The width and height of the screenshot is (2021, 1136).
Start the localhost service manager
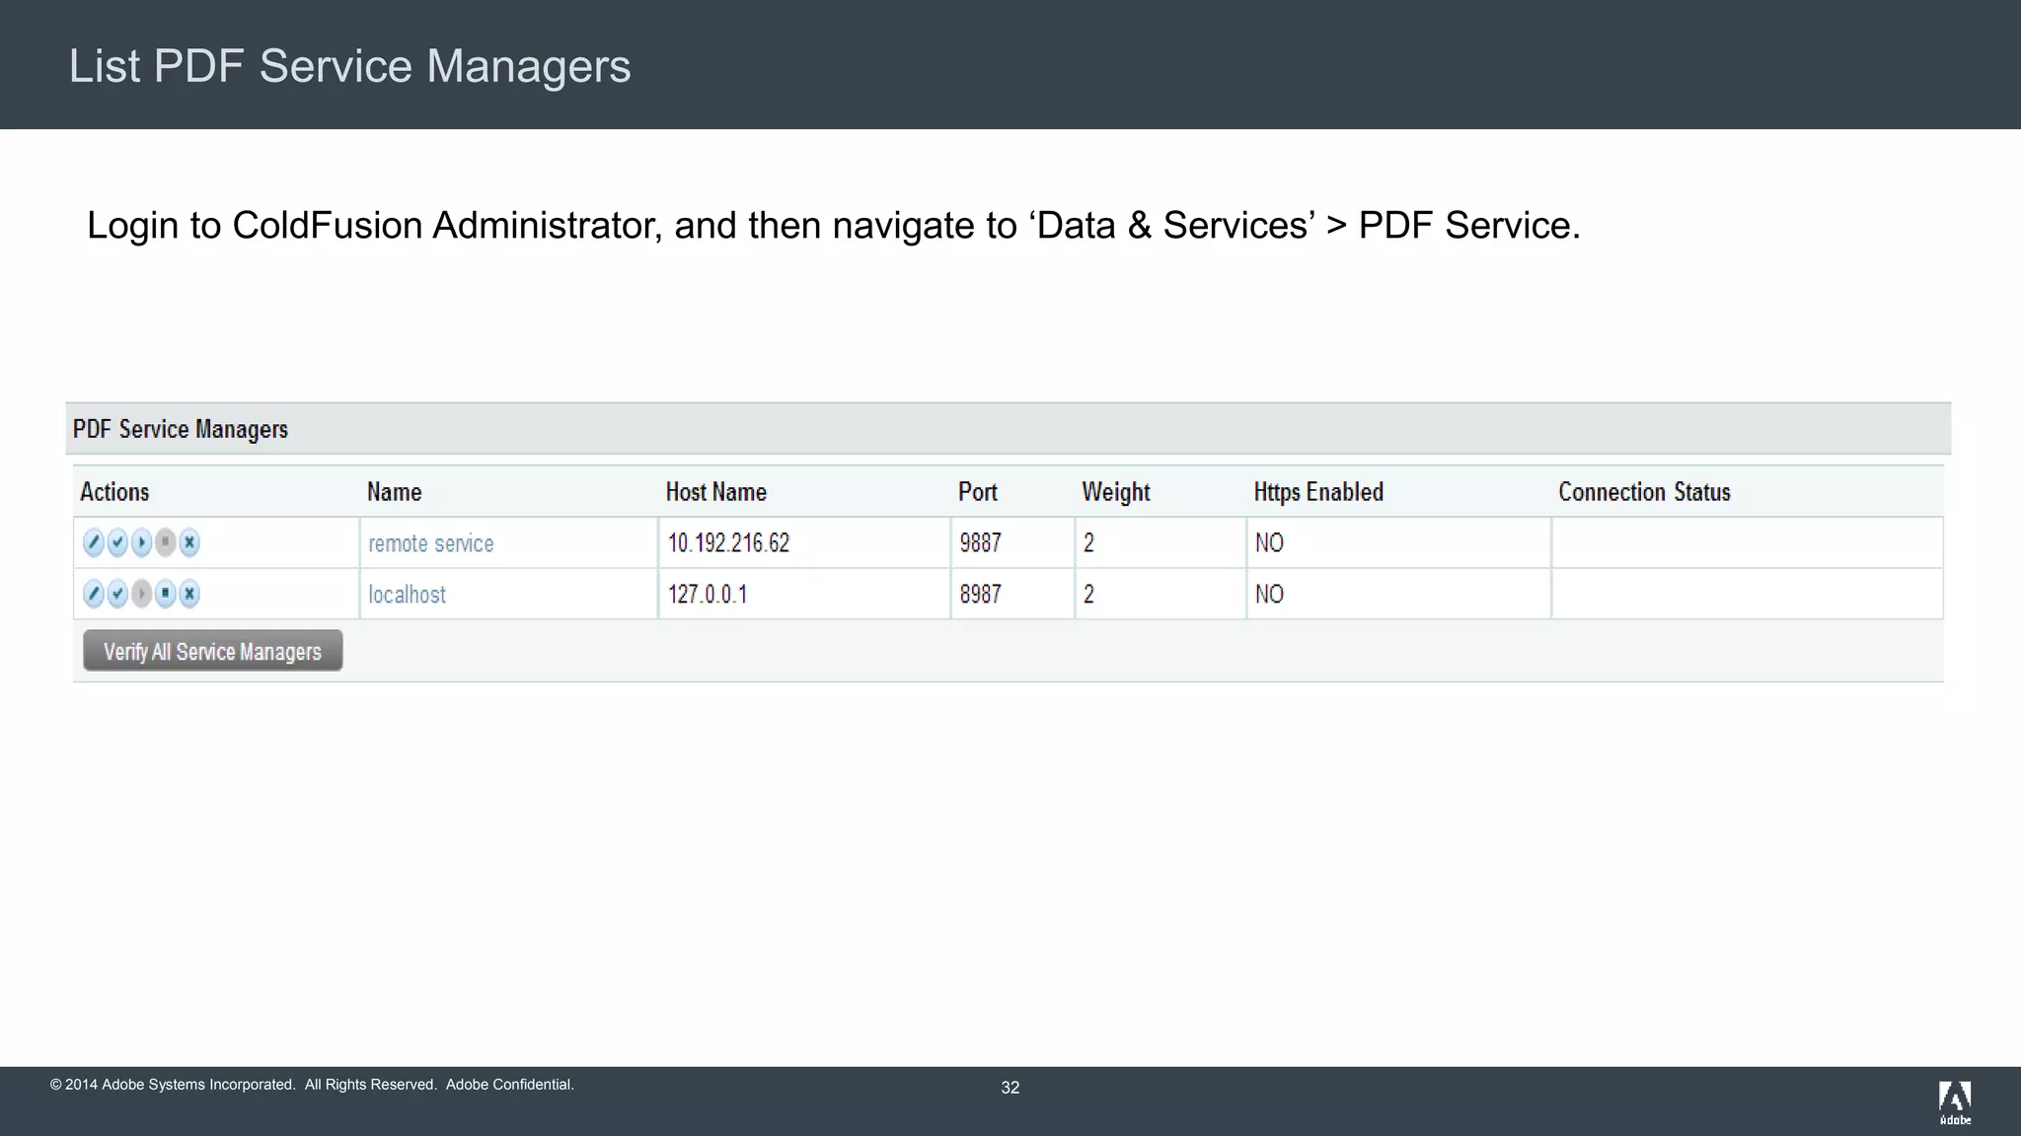tap(142, 594)
